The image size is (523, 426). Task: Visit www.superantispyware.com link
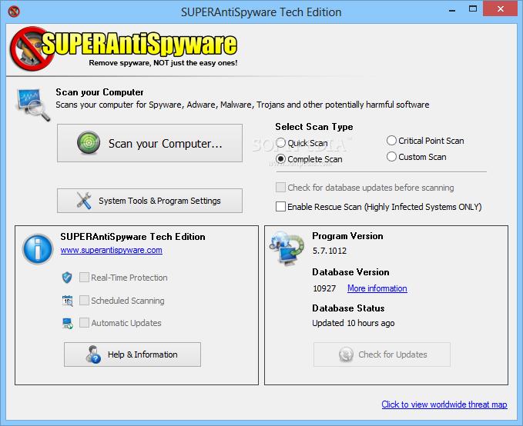point(112,250)
